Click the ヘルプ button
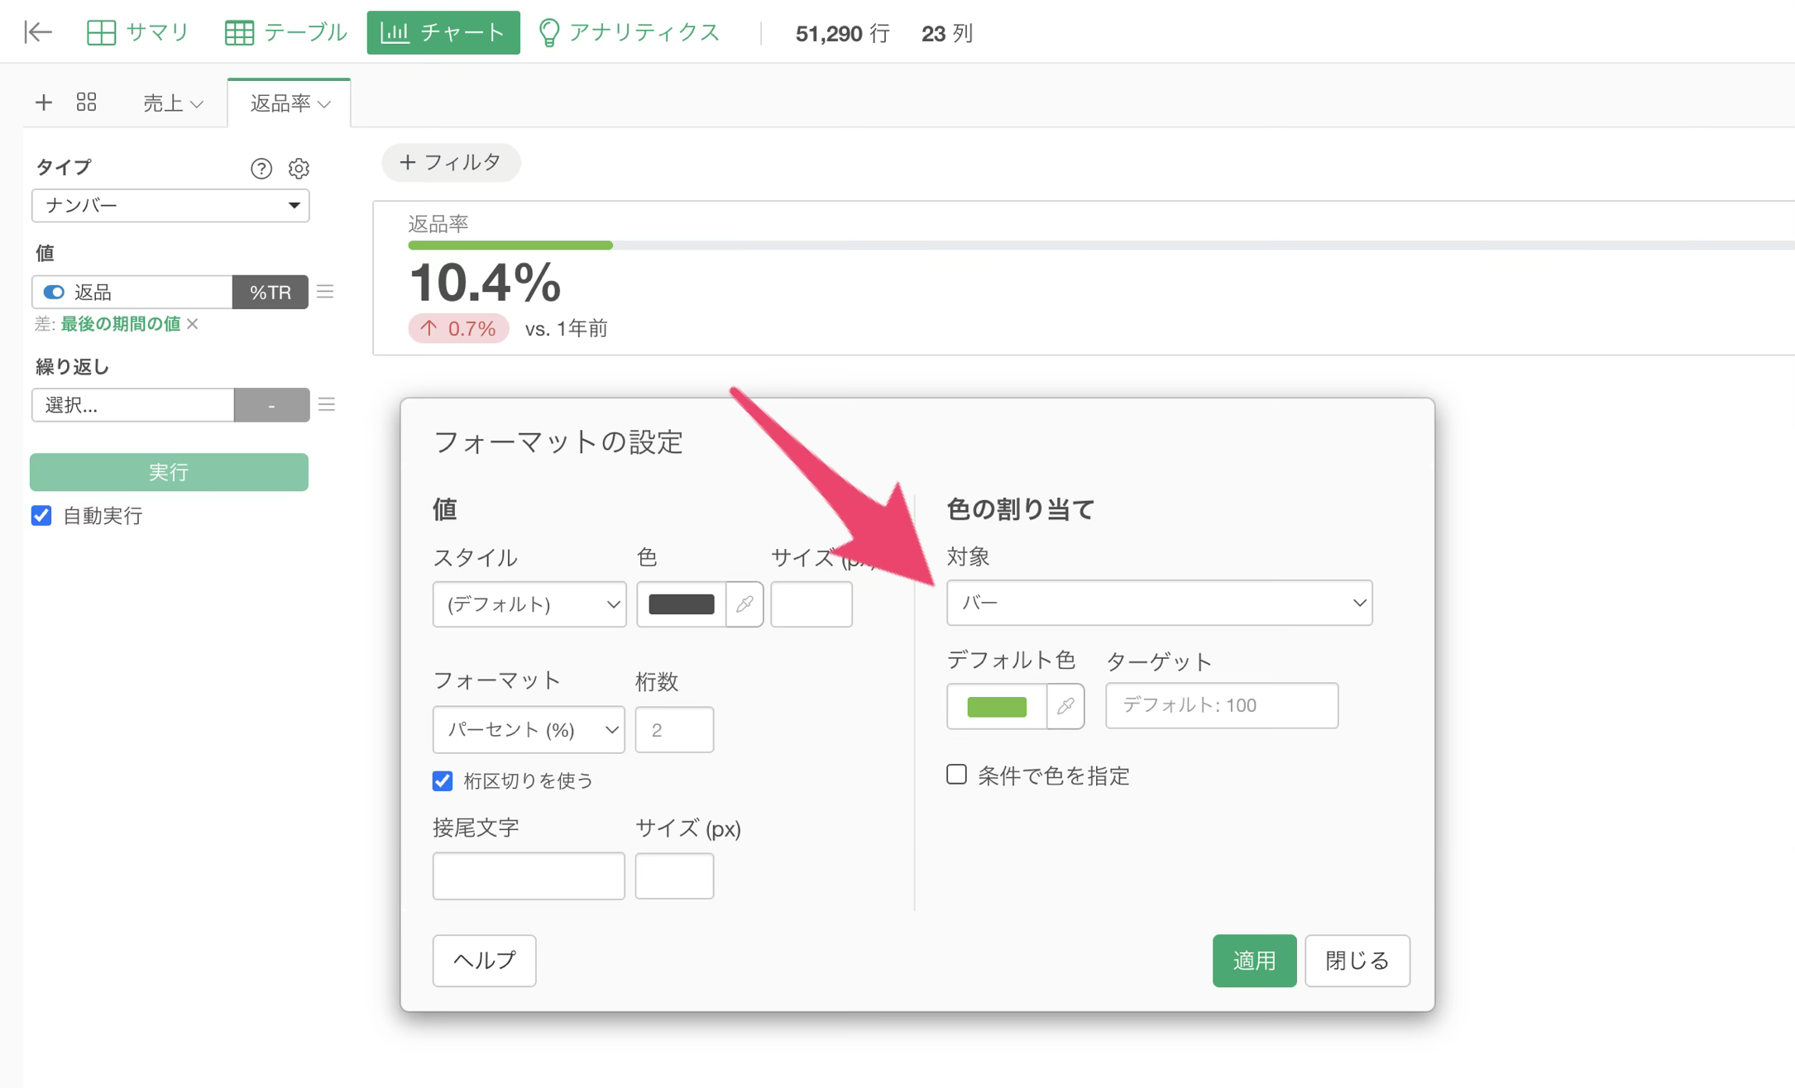Image resolution: width=1795 pixels, height=1088 pixels. [484, 961]
